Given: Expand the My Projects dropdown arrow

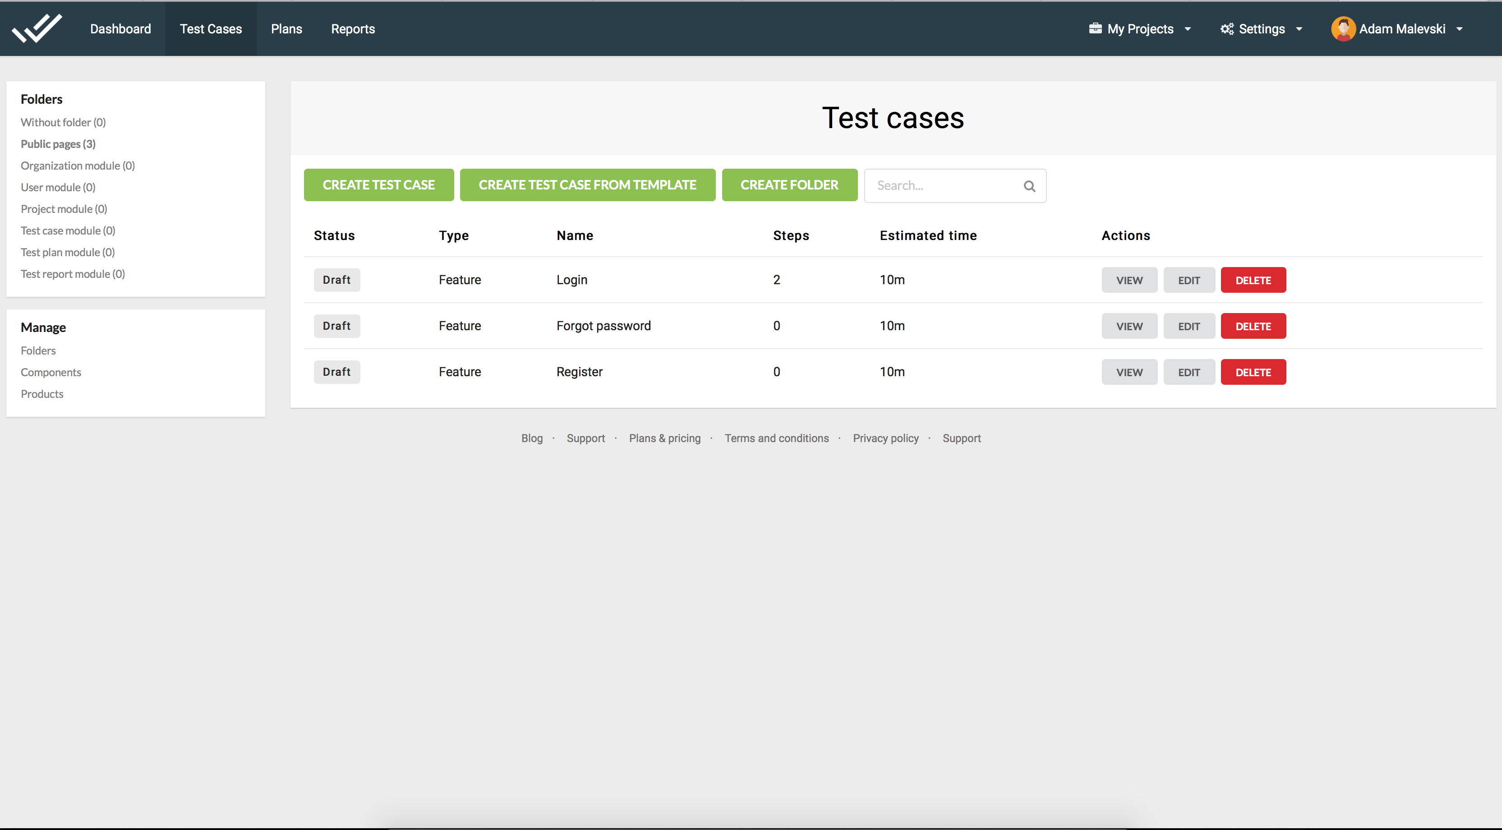Looking at the screenshot, I should 1188,29.
